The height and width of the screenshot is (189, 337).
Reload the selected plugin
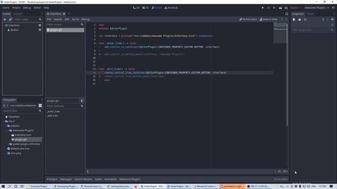pyautogui.click(x=333, y=8)
